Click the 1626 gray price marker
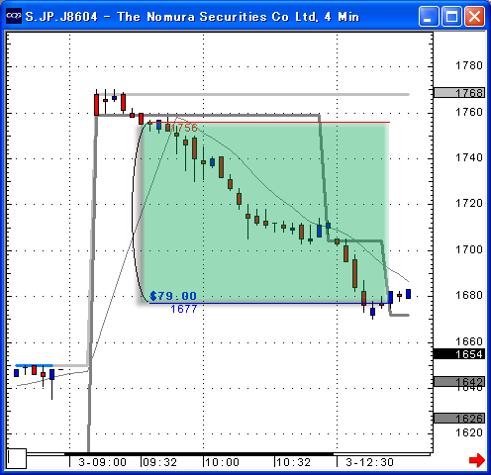The image size is (491, 475). [x=459, y=419]
